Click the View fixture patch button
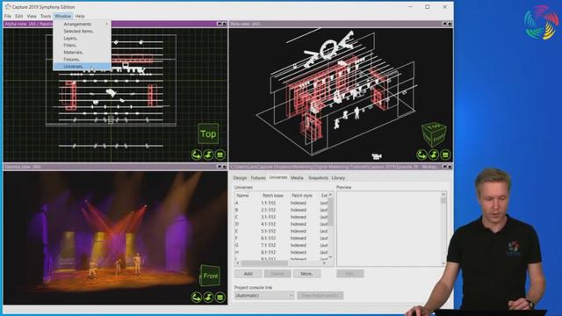This screenshot has width=562, height=316. tap(320, 296)
